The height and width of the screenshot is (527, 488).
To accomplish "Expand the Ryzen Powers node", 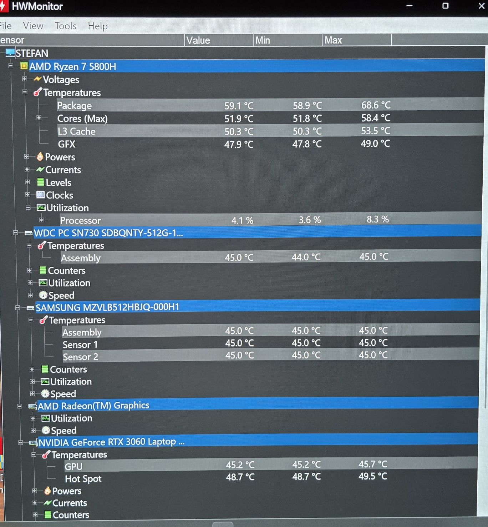I will pos(26,156).
